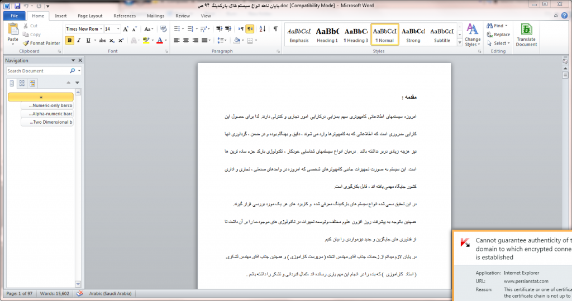Viewport: 572px width, 301px height.
Task: Toggle Bold formatting off
Action: 70,40
